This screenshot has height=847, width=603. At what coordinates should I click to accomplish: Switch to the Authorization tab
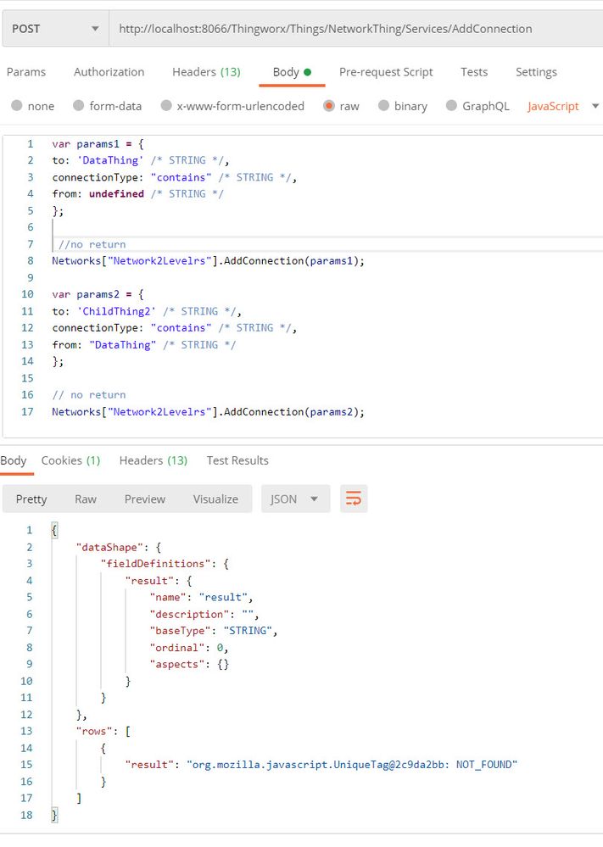[109, 72]
